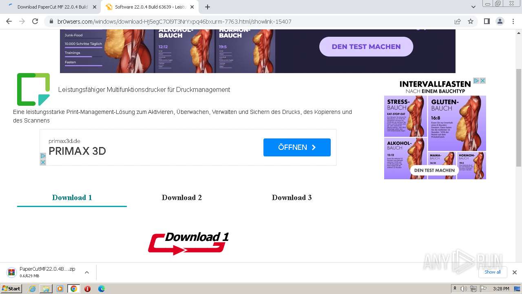Open volume control in tray
The width and height of the screenshot is (522, 294).
coord(464,289)
